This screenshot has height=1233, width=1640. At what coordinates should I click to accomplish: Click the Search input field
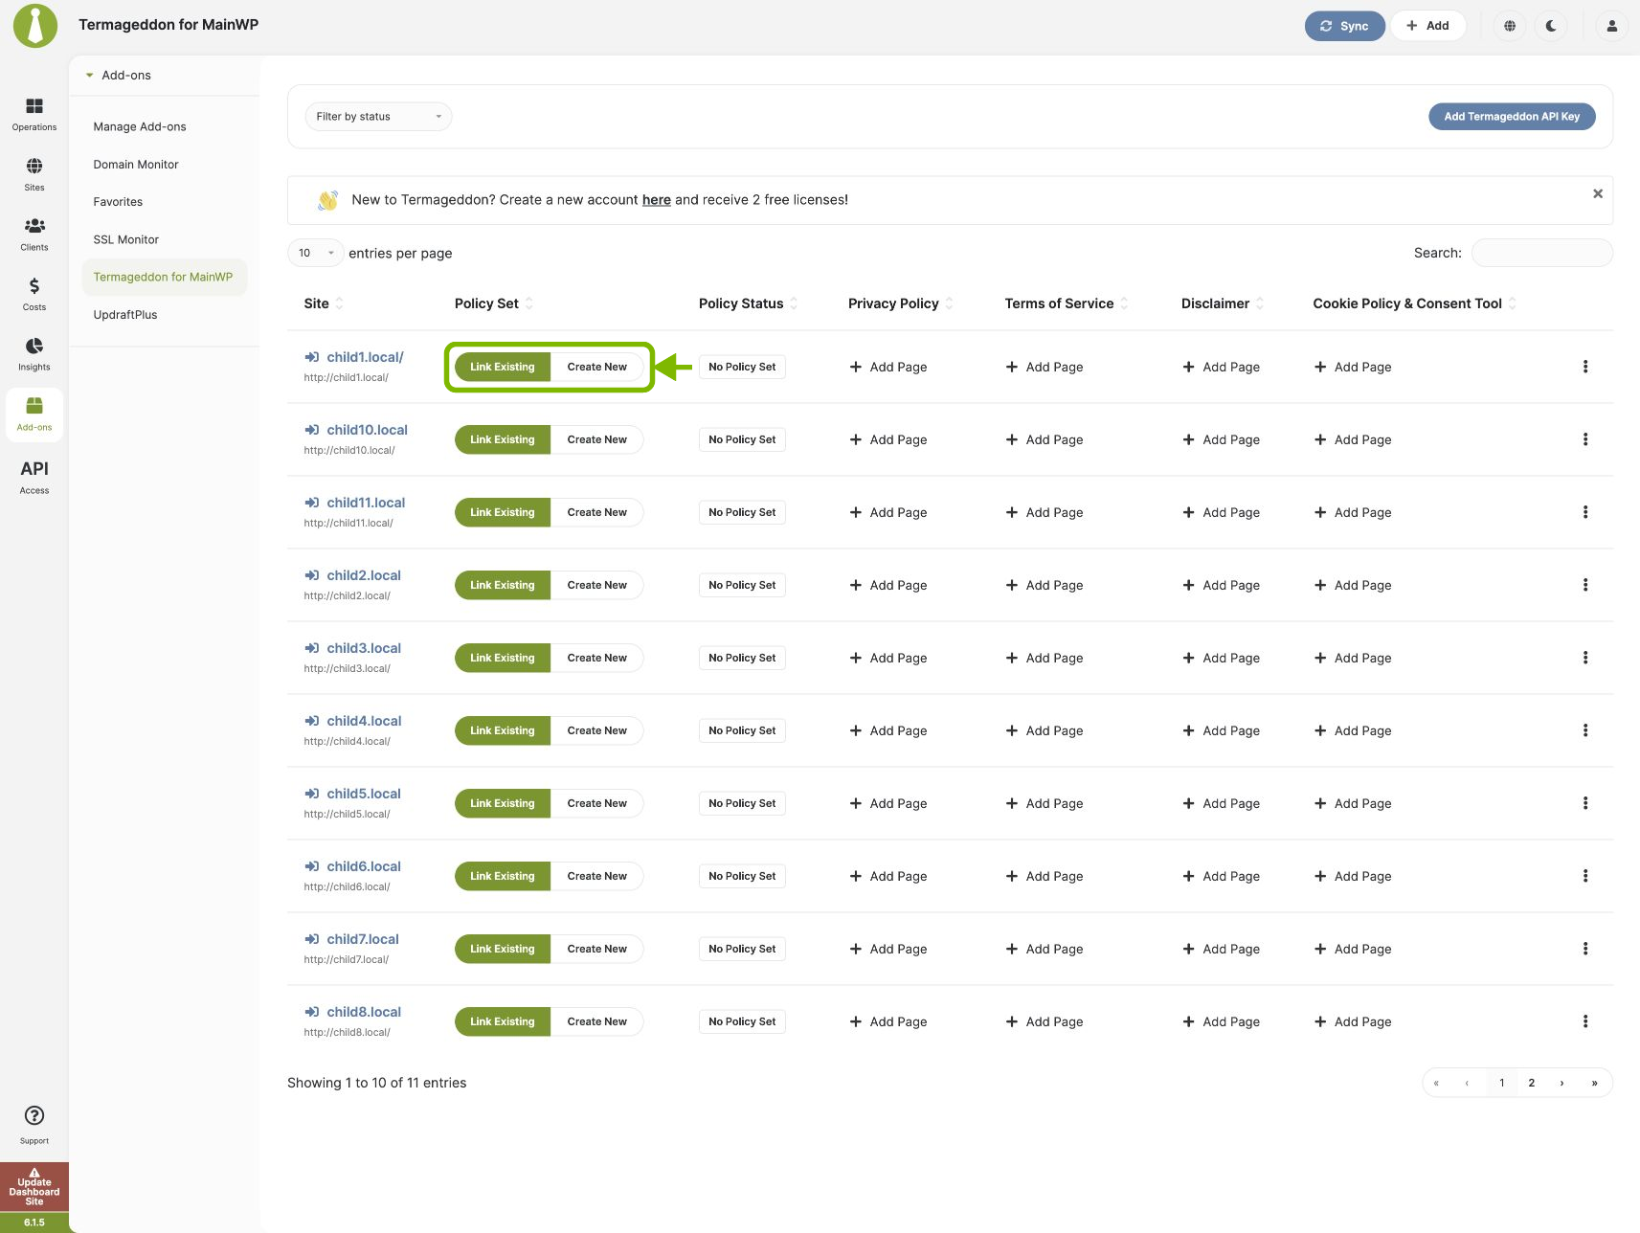(1542, 253)
